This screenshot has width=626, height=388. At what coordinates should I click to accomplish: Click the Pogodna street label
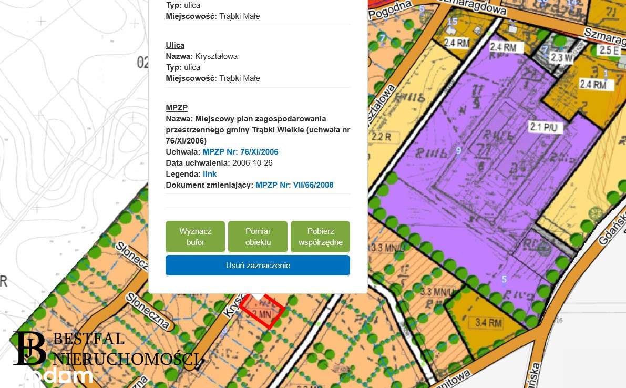point(389,10)
